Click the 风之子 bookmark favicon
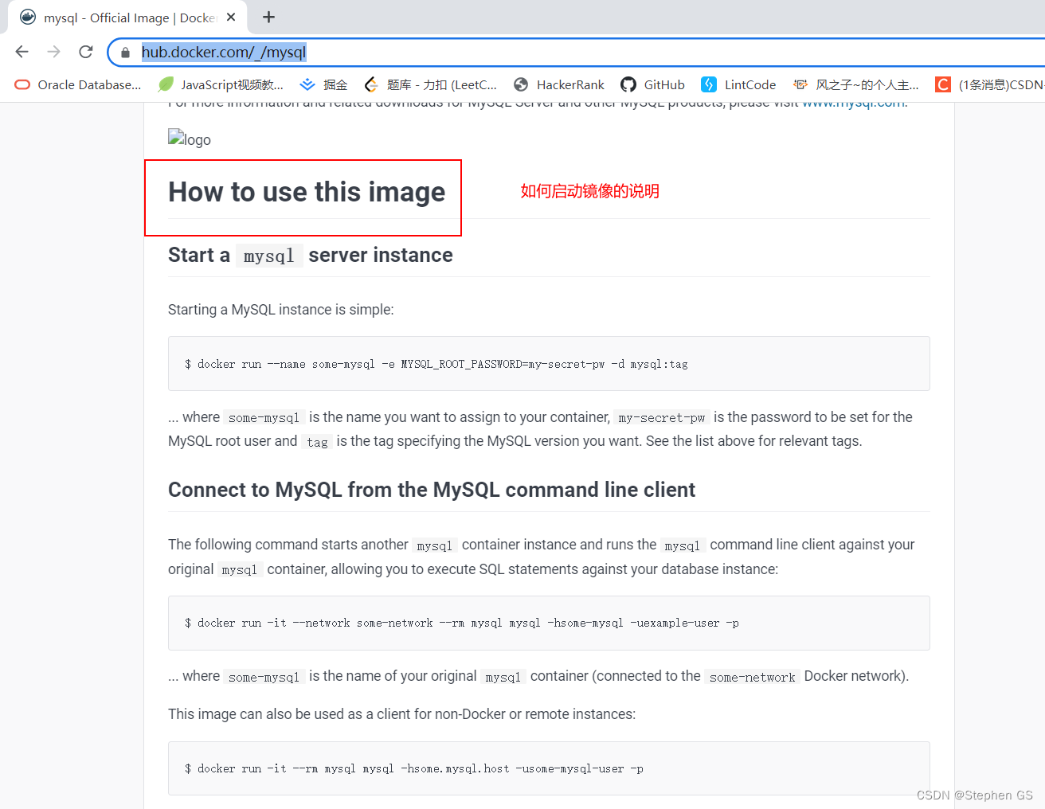 800,84
